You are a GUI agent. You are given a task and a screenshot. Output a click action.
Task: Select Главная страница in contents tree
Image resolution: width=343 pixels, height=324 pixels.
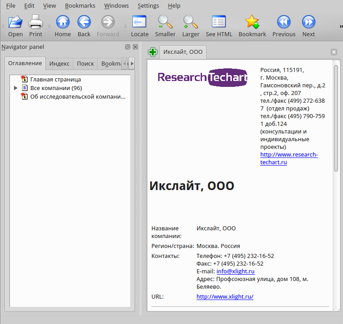point(56,79)
